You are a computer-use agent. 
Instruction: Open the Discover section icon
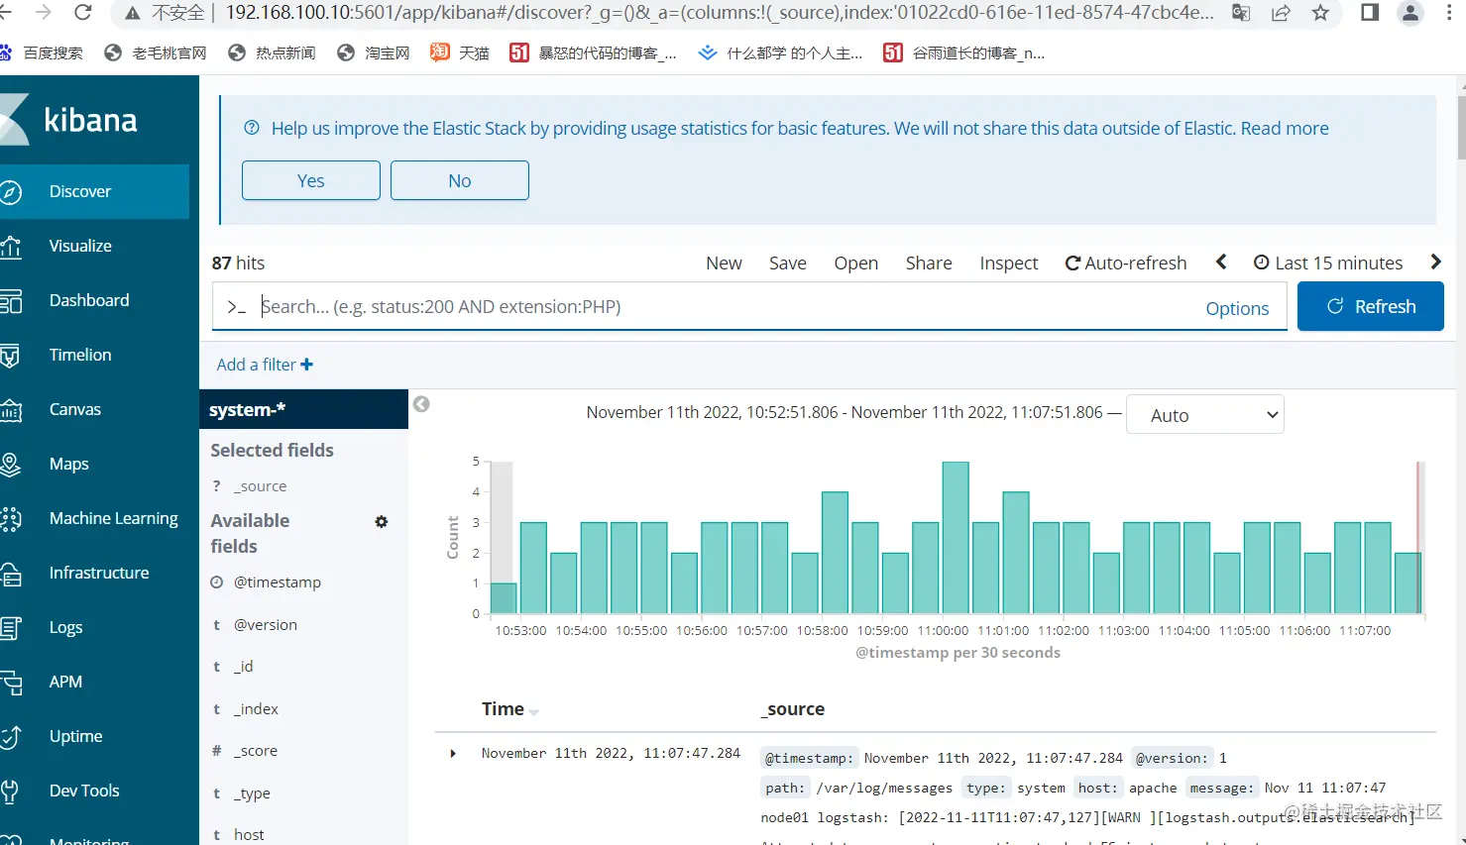10,192
